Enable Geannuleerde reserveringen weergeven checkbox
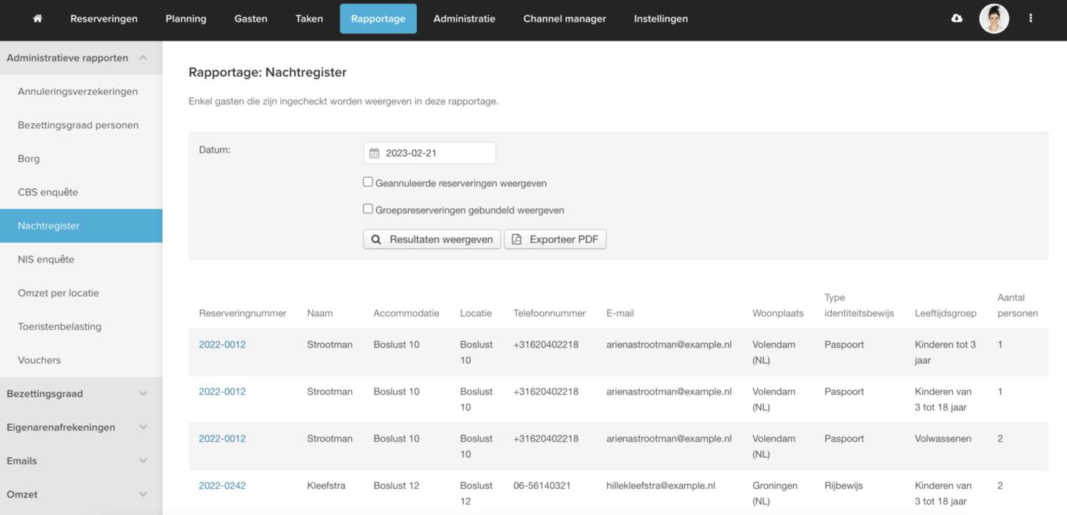 pyautogui.click(x=368, y=182)
